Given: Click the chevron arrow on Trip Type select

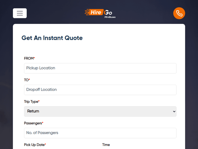Looking at the screenshot, I should click(174, 111).
